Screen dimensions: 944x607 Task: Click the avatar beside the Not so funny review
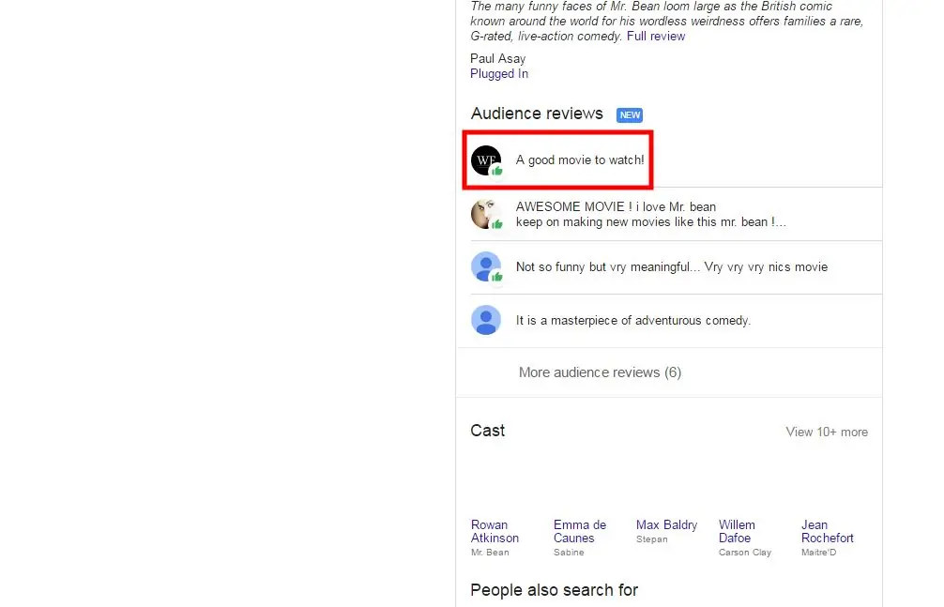[x=486, y=266]
